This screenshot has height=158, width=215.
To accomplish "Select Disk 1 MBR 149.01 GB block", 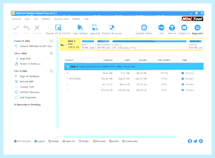I will coord(70,44).
